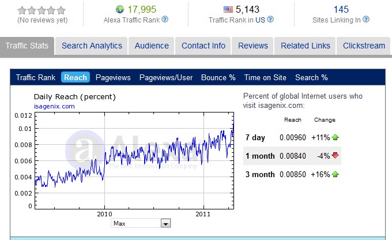Screen dimensions: 392x240
Task: Go to the Clickstream tab
Action: tap(363, 46)
